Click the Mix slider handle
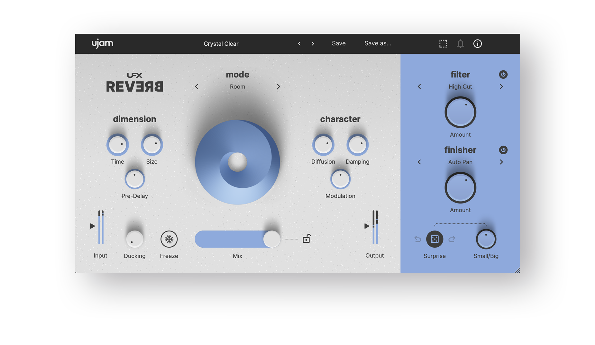 pos(272,239)
